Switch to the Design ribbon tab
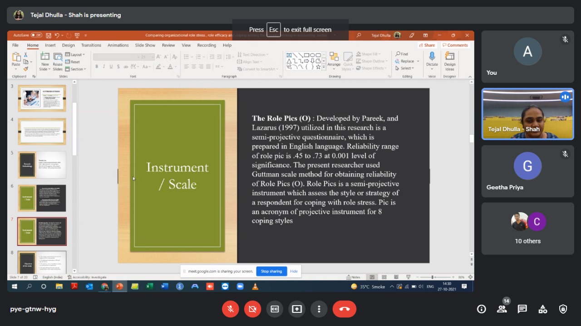 point(69,45)
